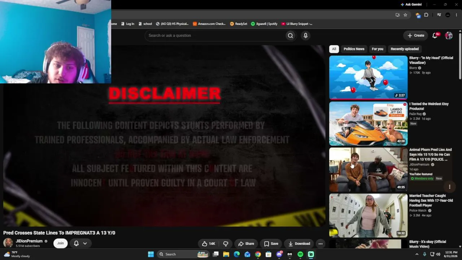Save the video to a playlist
The height and width of the screenshot is (260, 462).
pos(271,244)
